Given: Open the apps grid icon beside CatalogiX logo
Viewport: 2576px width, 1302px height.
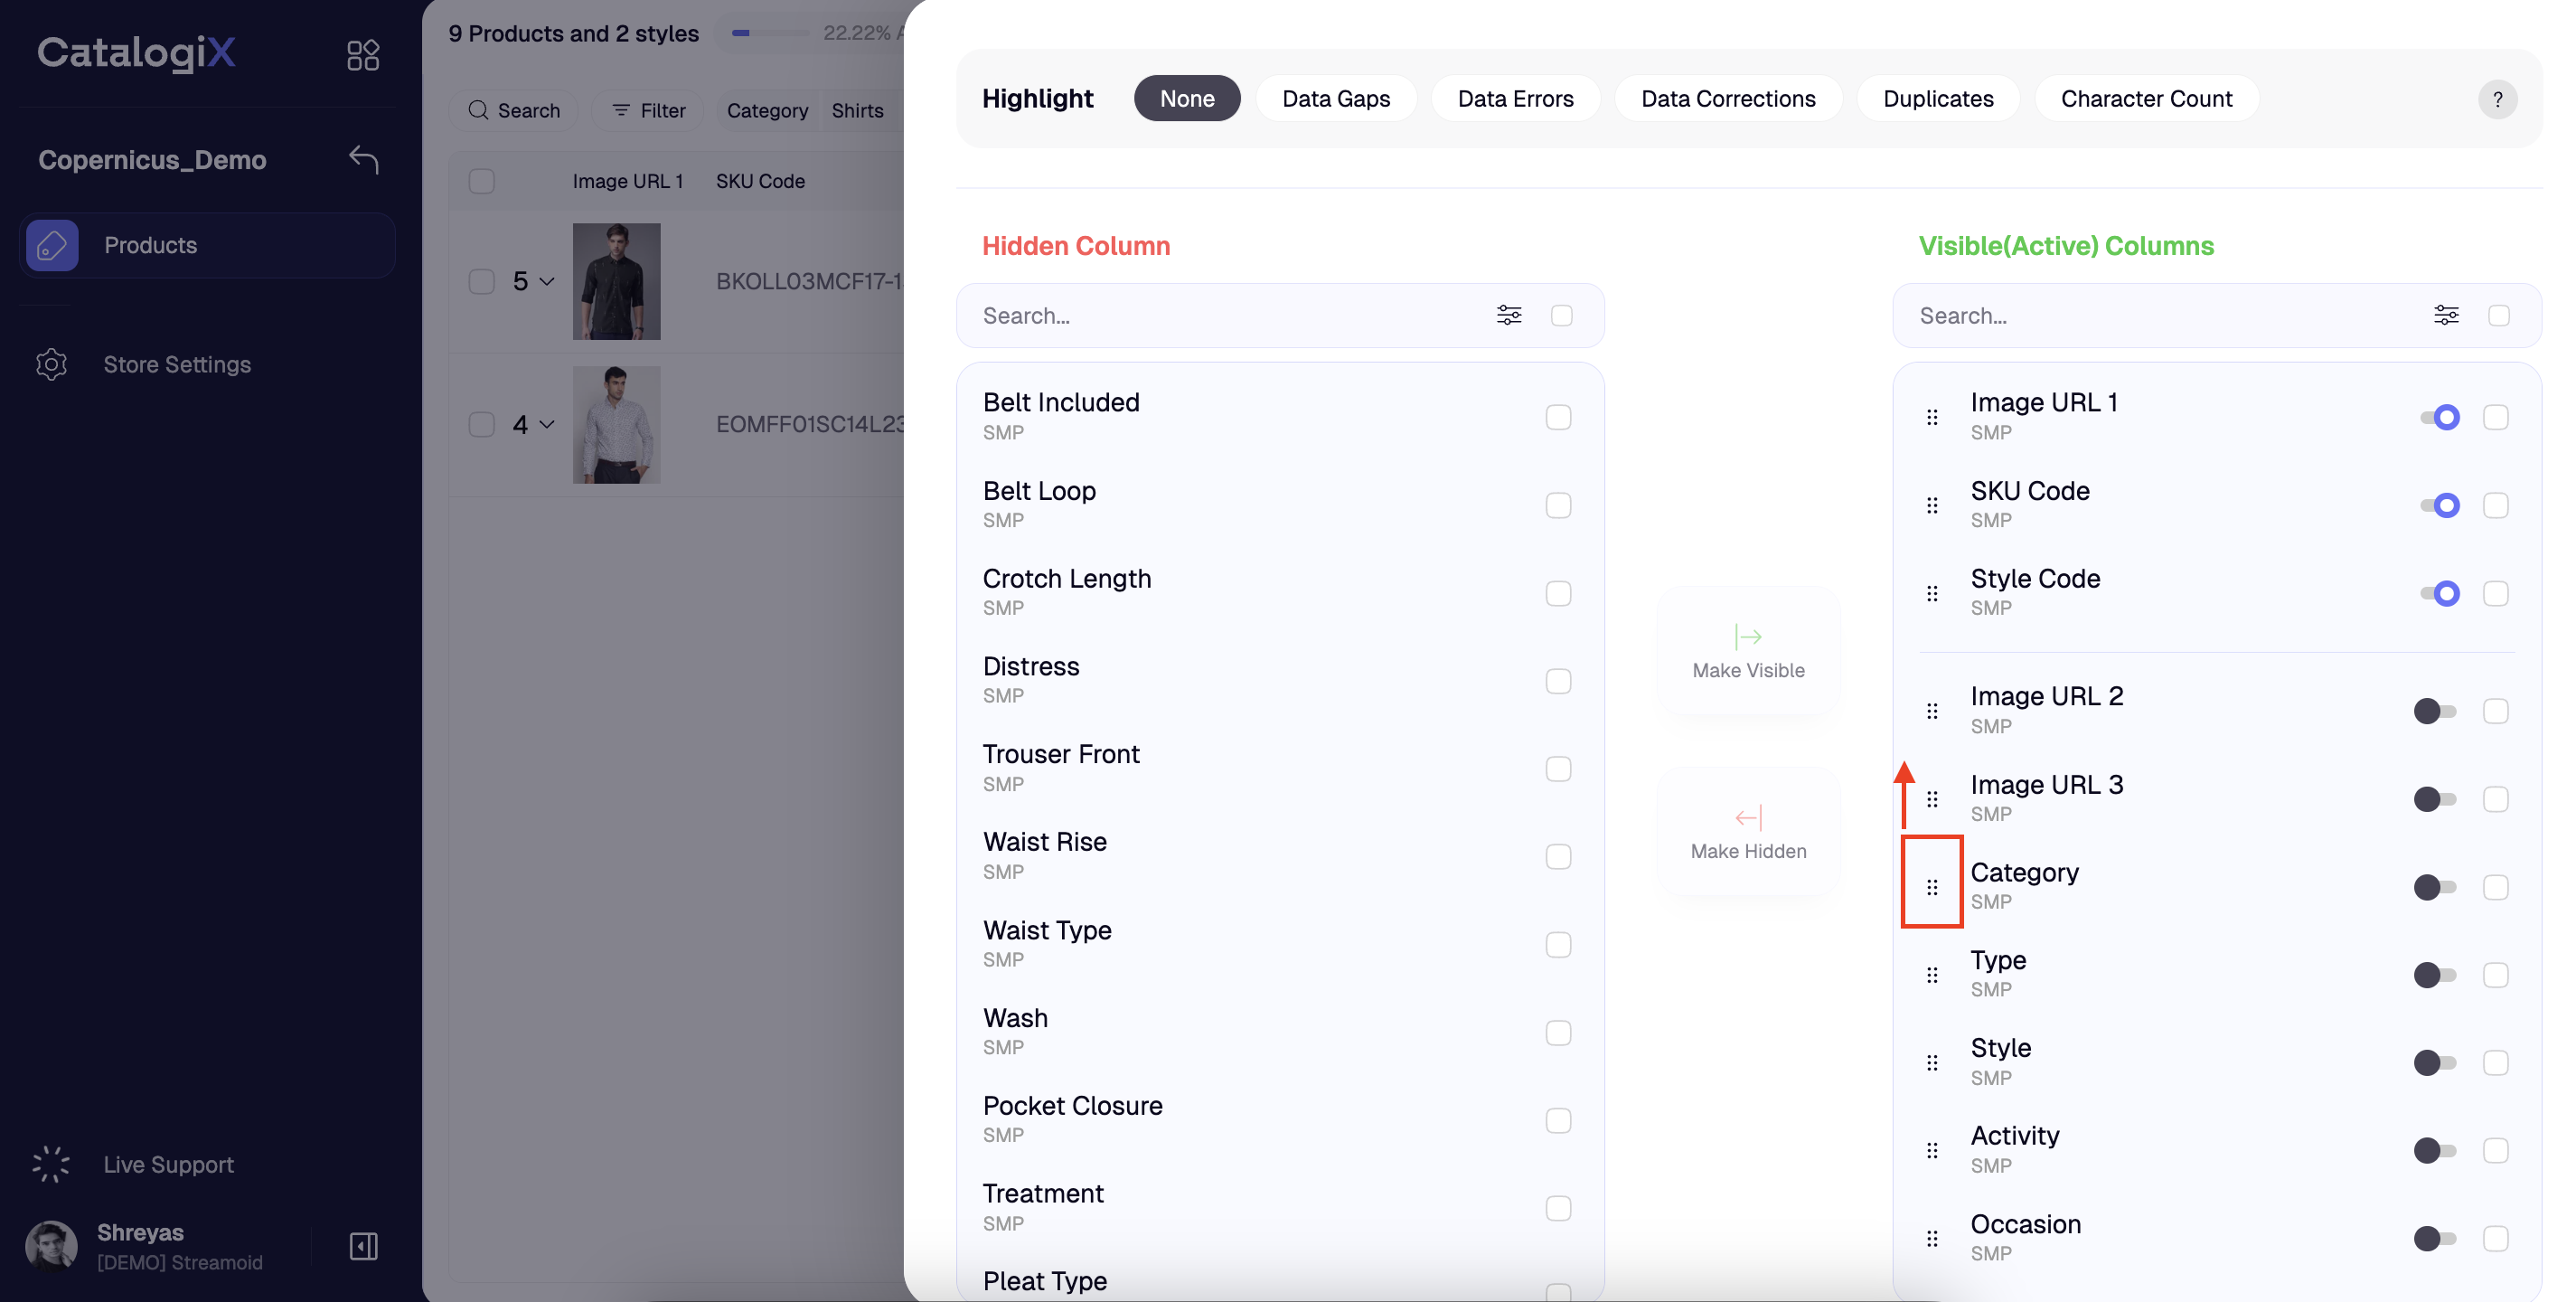Looking at the screenshot, I should coord(363,54).
